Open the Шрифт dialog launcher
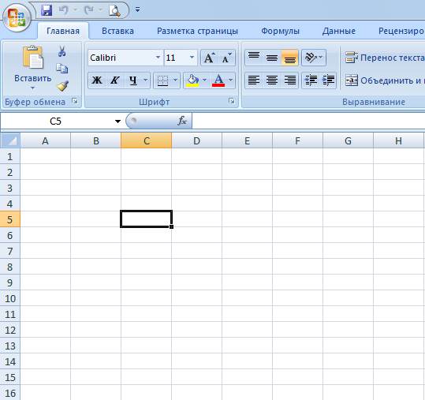This screenshot has width=425, height=400. pos(232,101)
